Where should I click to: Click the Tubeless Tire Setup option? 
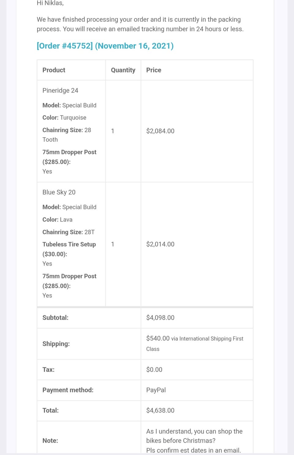point(69,244)
